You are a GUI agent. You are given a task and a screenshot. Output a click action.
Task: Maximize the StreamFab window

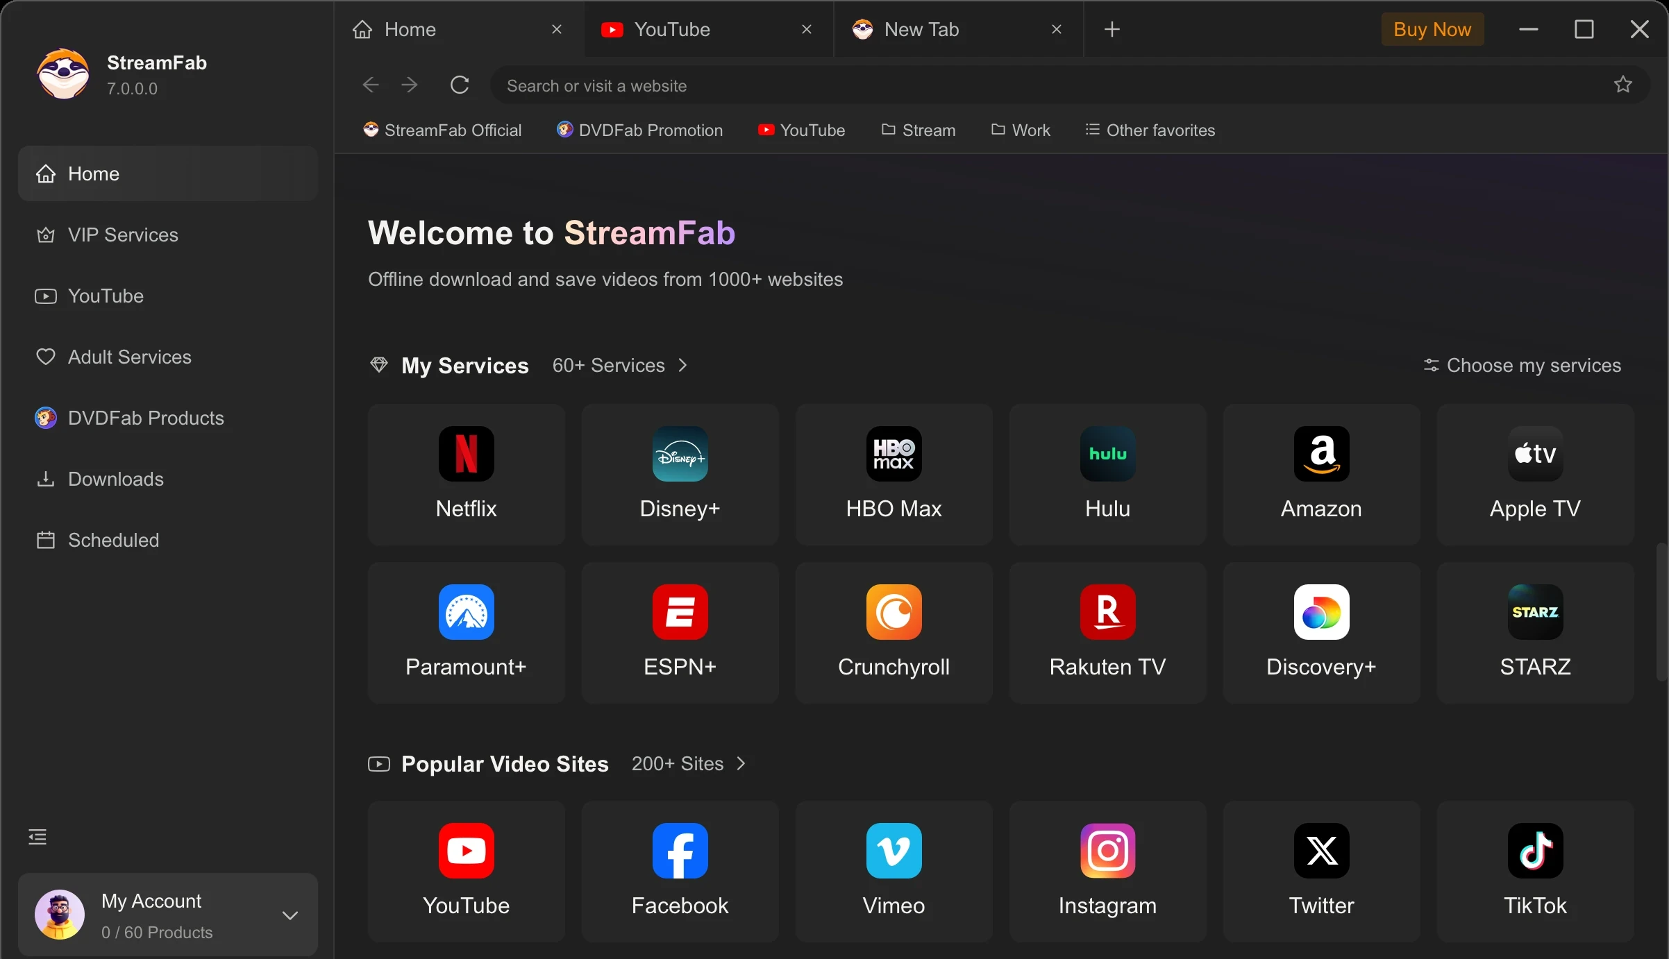point(1584,29)
